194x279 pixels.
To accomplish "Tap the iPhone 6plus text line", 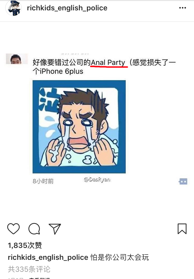I will click(x=58, y=71).
